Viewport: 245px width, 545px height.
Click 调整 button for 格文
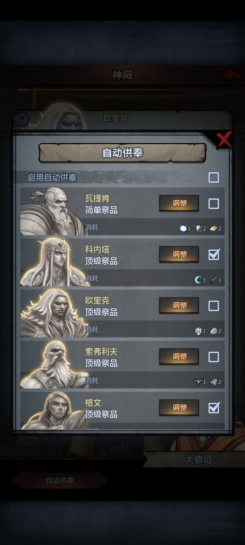[x=179, y=408]
